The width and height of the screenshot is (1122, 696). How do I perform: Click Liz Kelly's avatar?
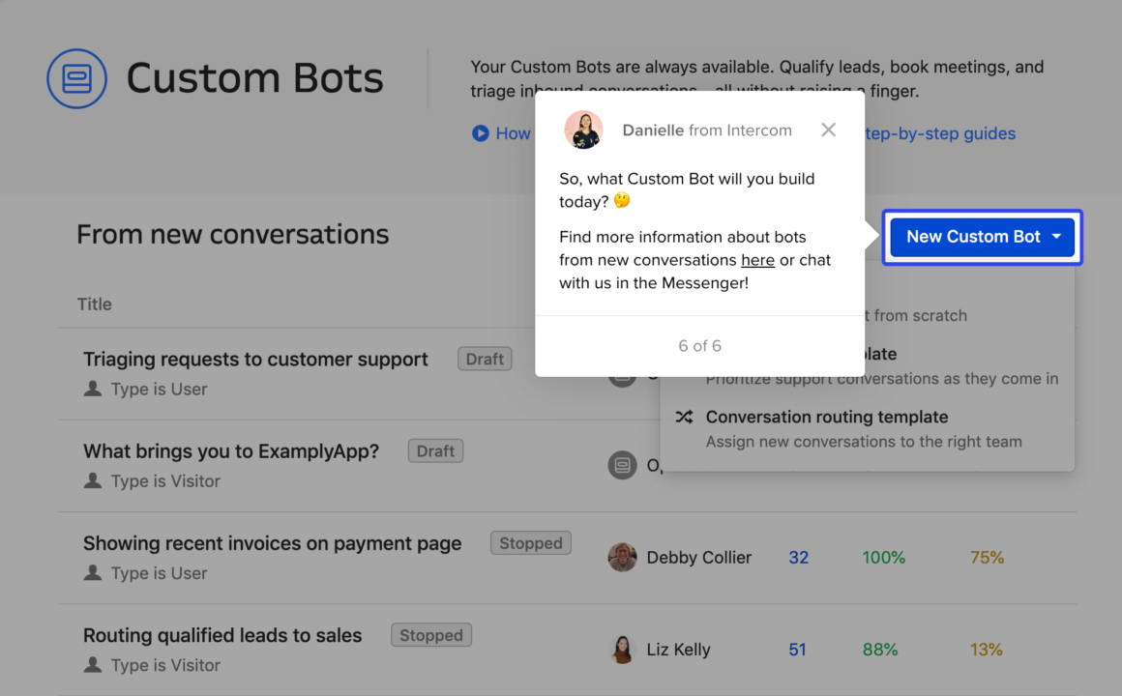(x=622, y=650)
